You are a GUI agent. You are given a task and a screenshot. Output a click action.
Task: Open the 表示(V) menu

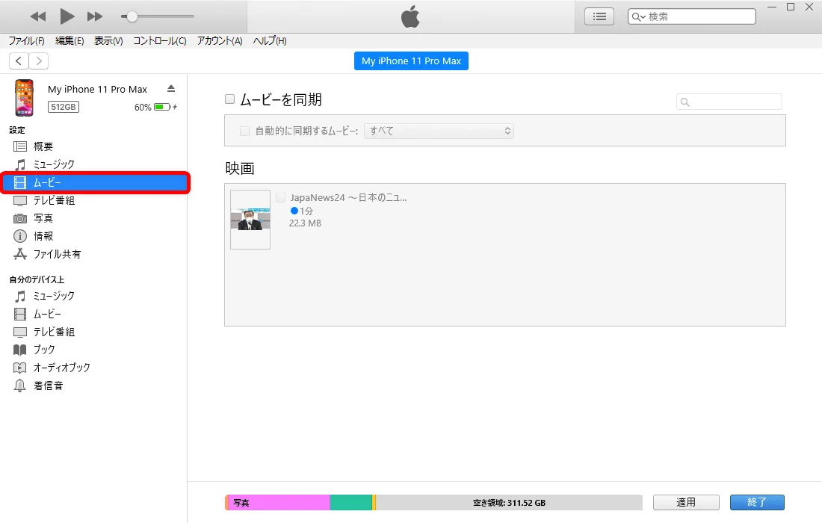click(108, 41)
